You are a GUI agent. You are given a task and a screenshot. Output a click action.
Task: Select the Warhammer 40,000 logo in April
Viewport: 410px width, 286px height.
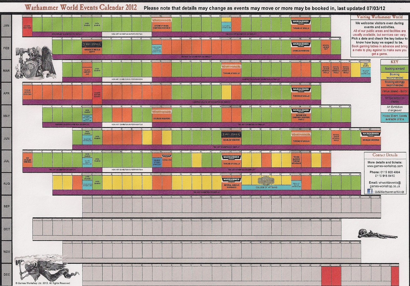[x=301, y=90]
